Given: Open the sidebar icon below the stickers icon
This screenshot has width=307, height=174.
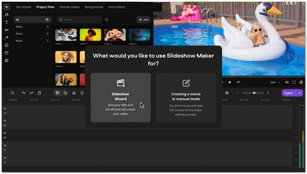Looking at the screenshot, I should [7, 53].
